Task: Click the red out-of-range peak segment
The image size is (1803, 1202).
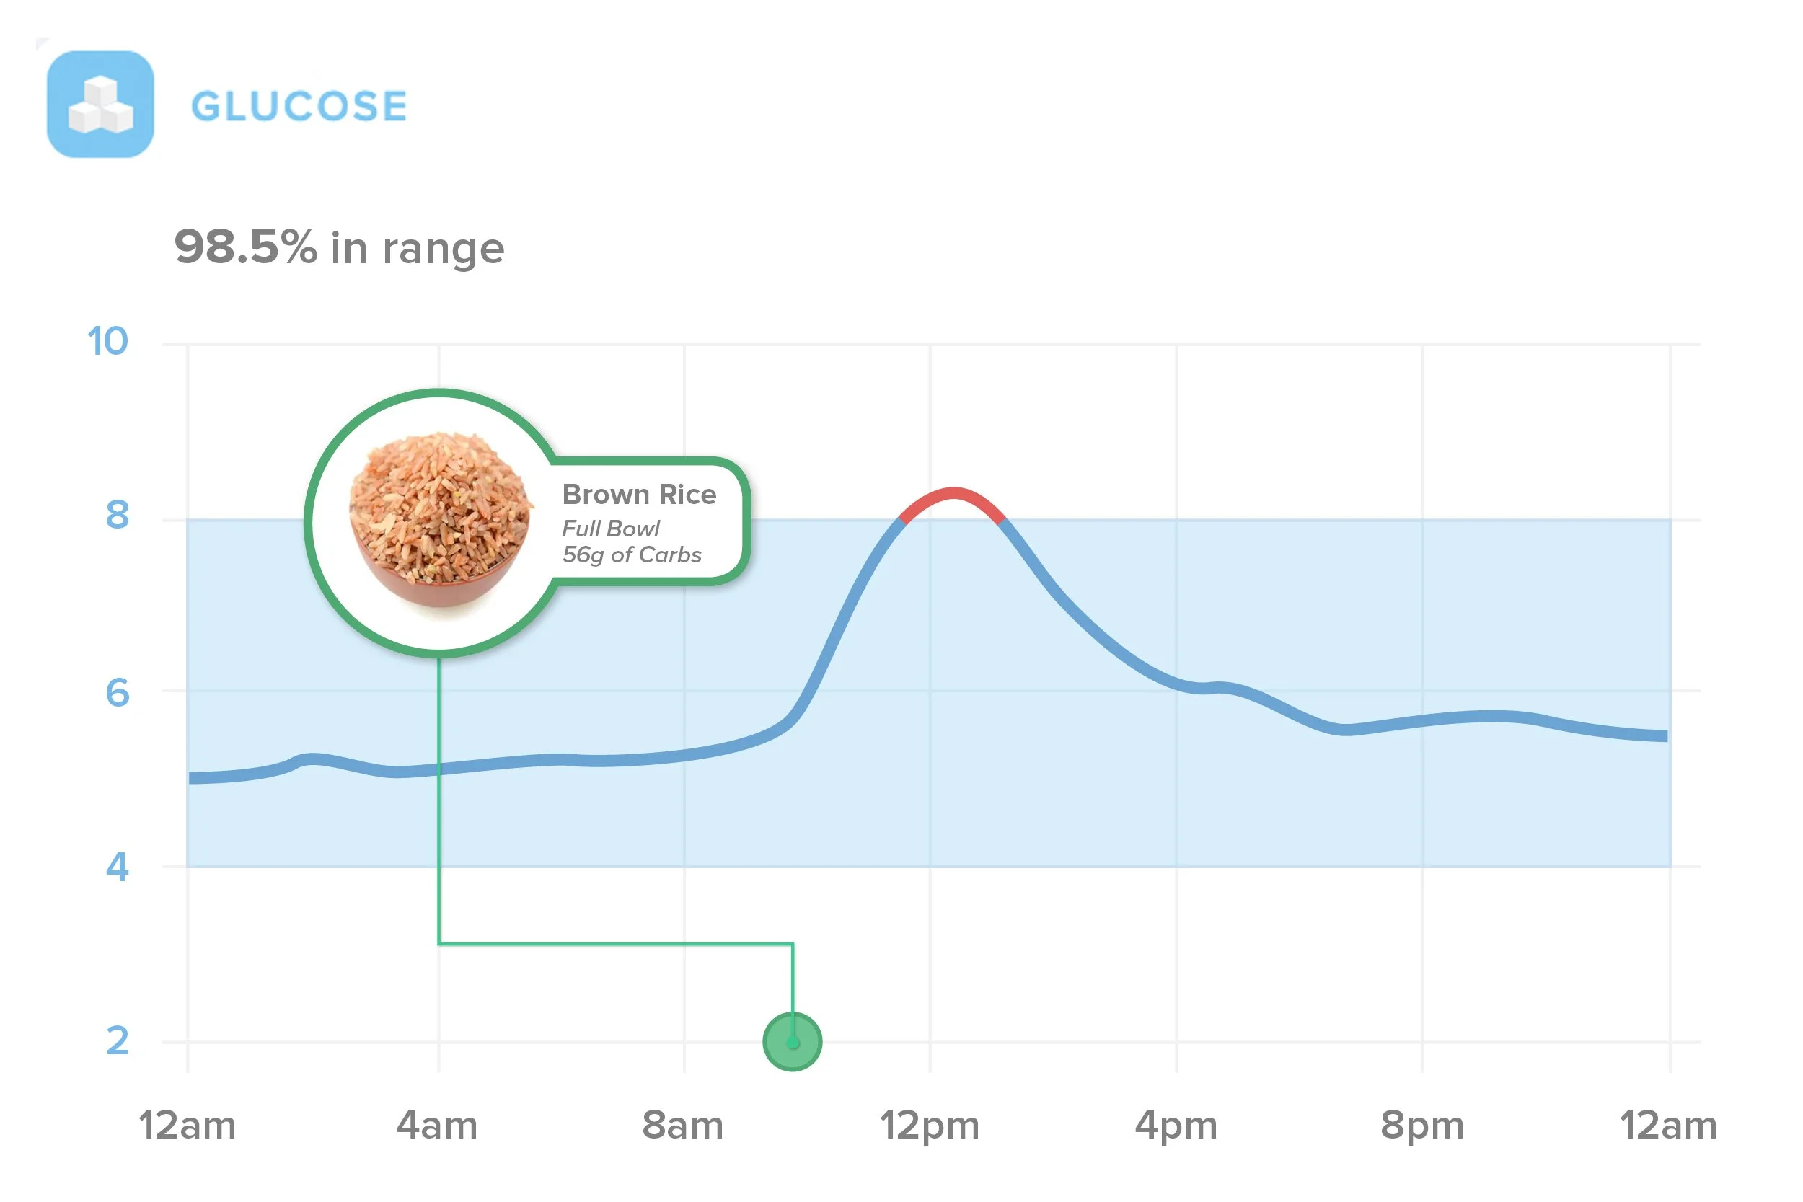Action: (x=953, y=503)
